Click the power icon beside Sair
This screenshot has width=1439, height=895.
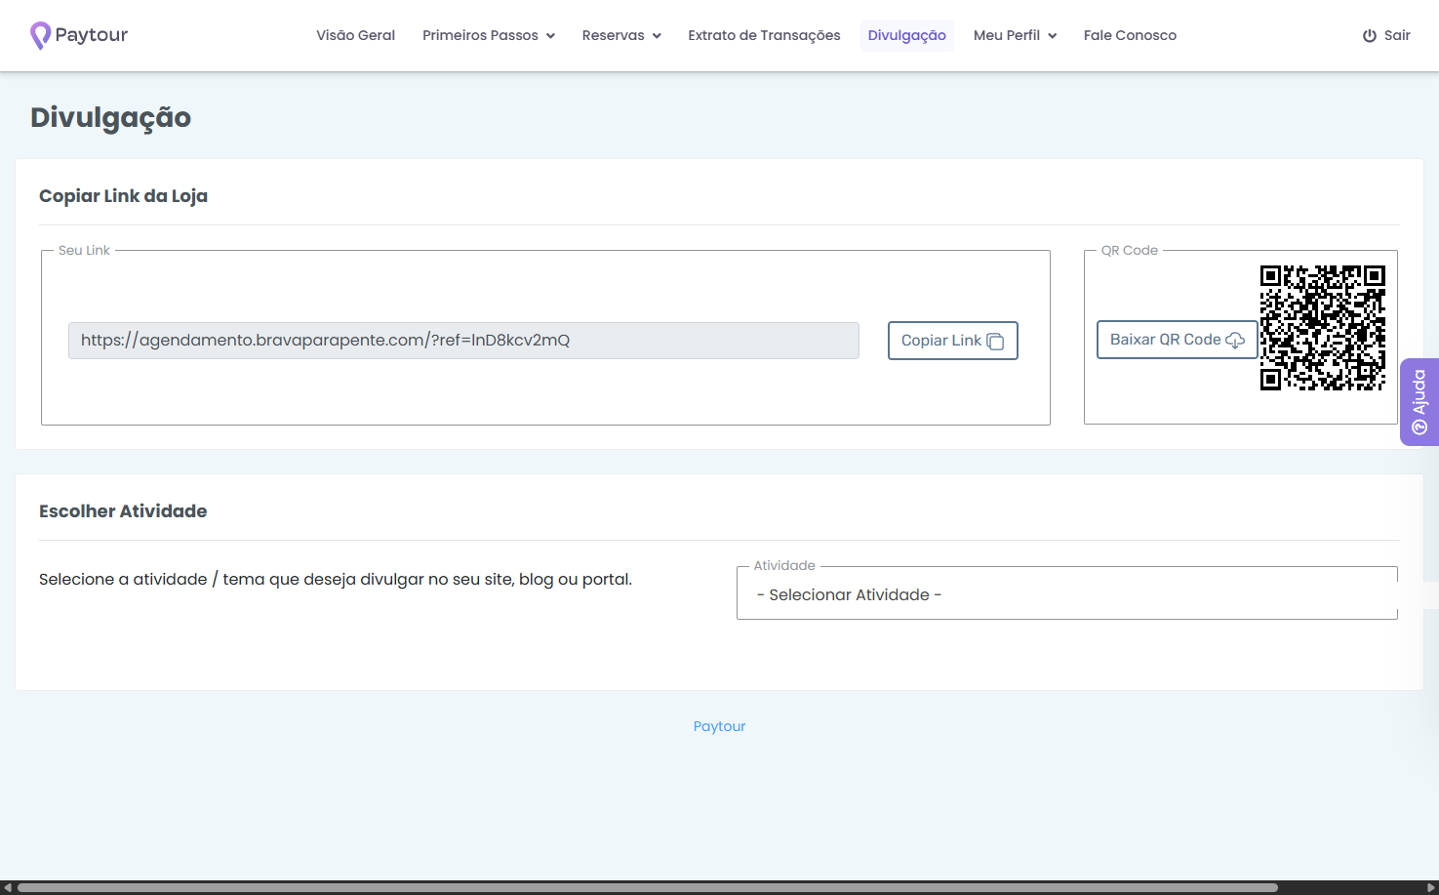coord(1370,35)
